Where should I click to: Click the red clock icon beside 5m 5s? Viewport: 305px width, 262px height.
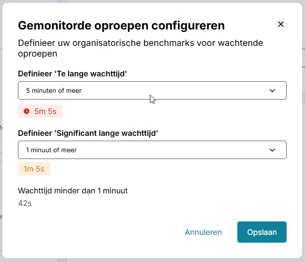(x=27, y=111)
